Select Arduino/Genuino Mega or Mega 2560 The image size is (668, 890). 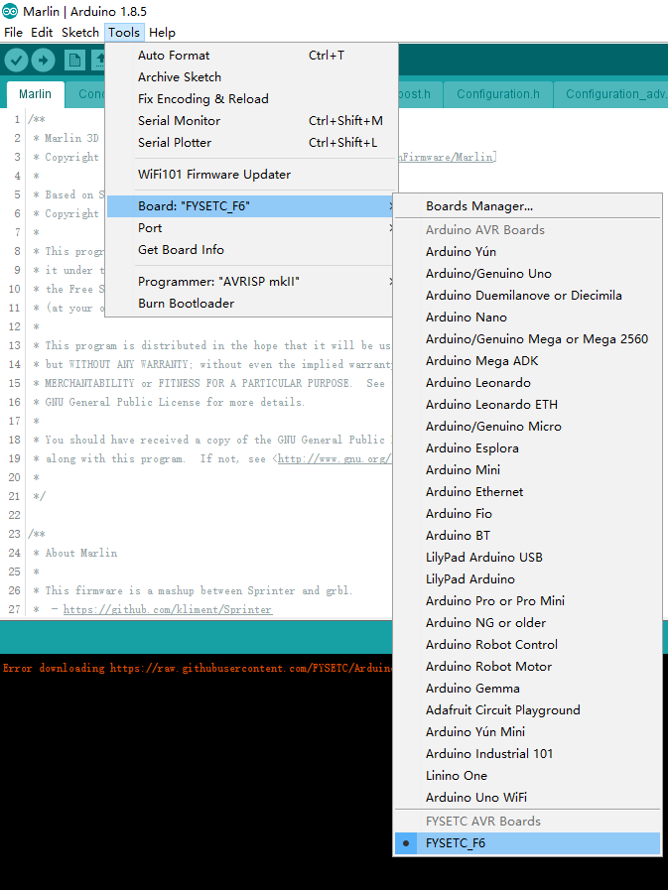528,339
